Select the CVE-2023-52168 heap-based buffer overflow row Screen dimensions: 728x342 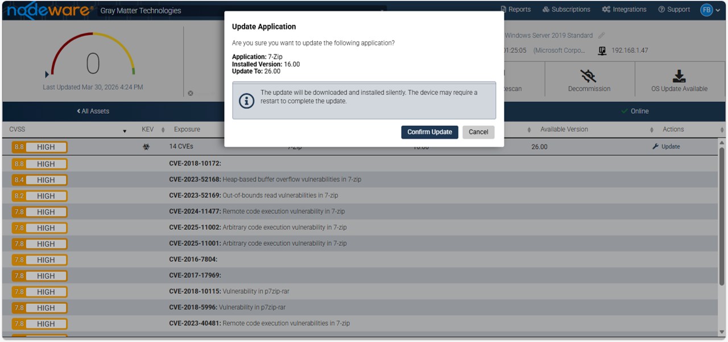click(359, 179)
